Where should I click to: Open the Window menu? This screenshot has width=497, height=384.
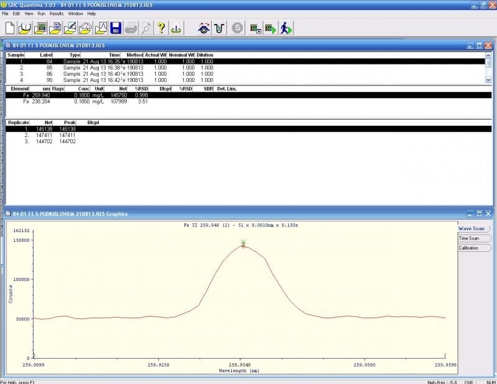click(75, 14)
